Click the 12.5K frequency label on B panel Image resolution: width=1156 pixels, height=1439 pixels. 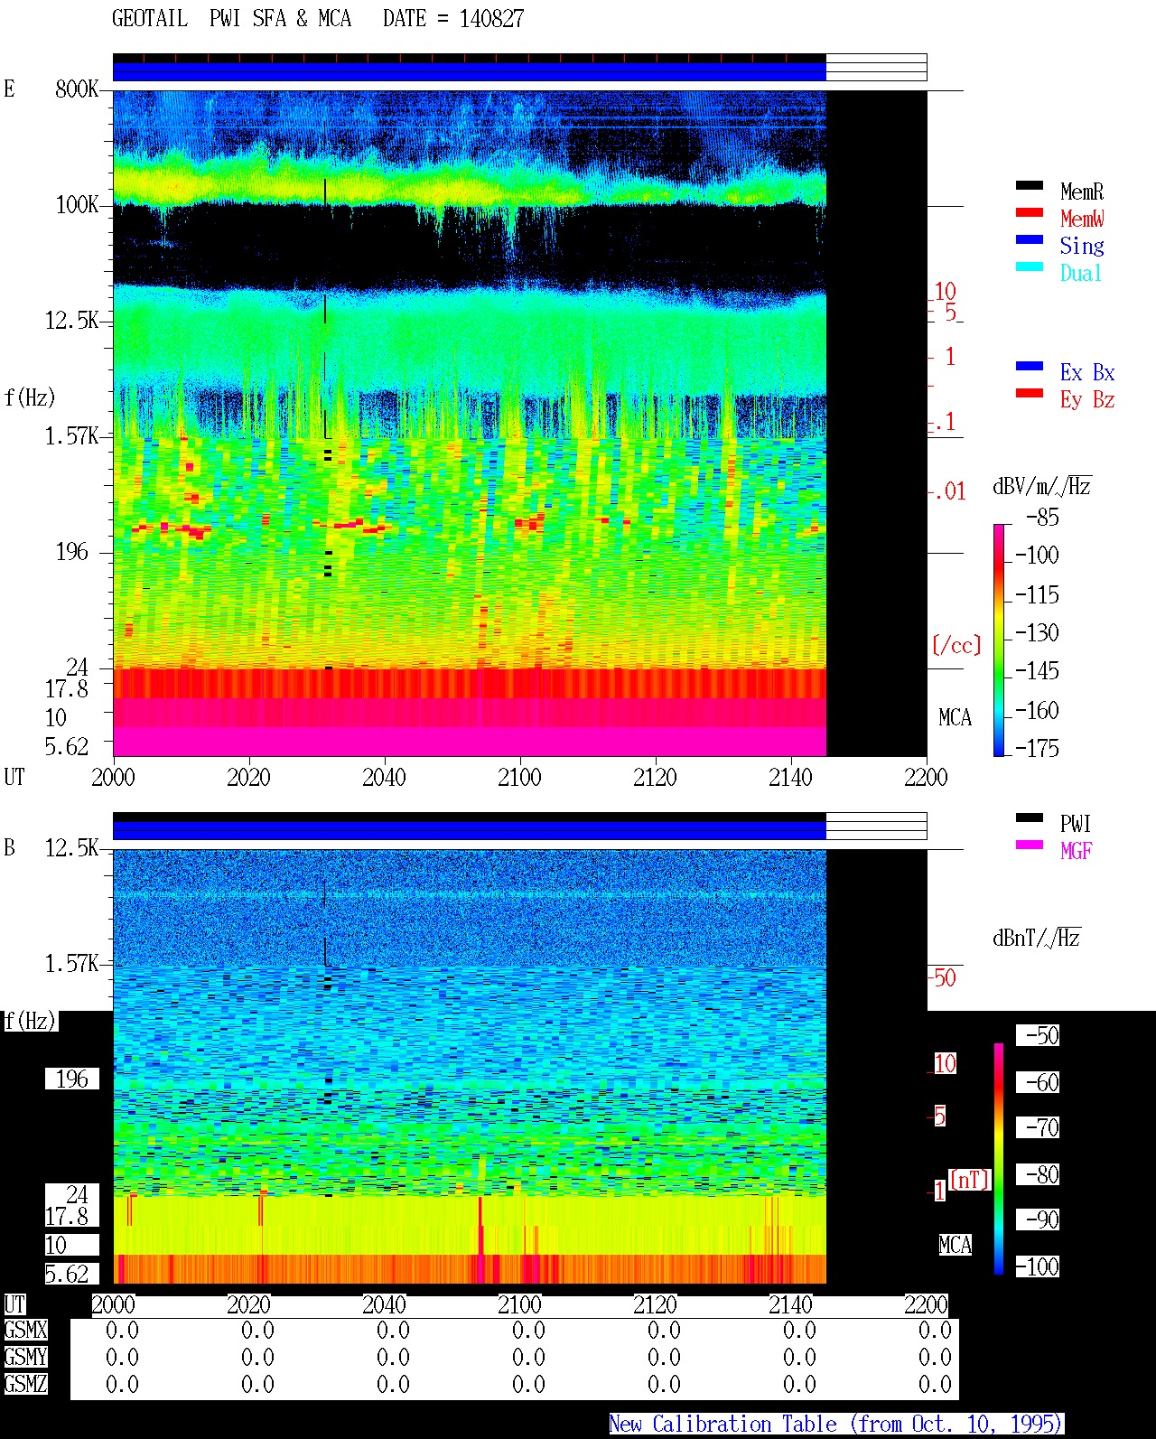click(72, 847)
